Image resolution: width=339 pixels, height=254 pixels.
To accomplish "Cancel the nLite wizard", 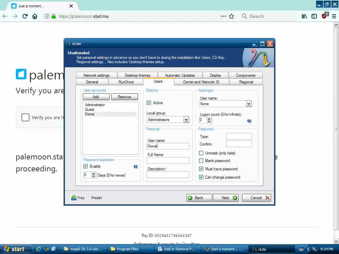I will 257,198.
